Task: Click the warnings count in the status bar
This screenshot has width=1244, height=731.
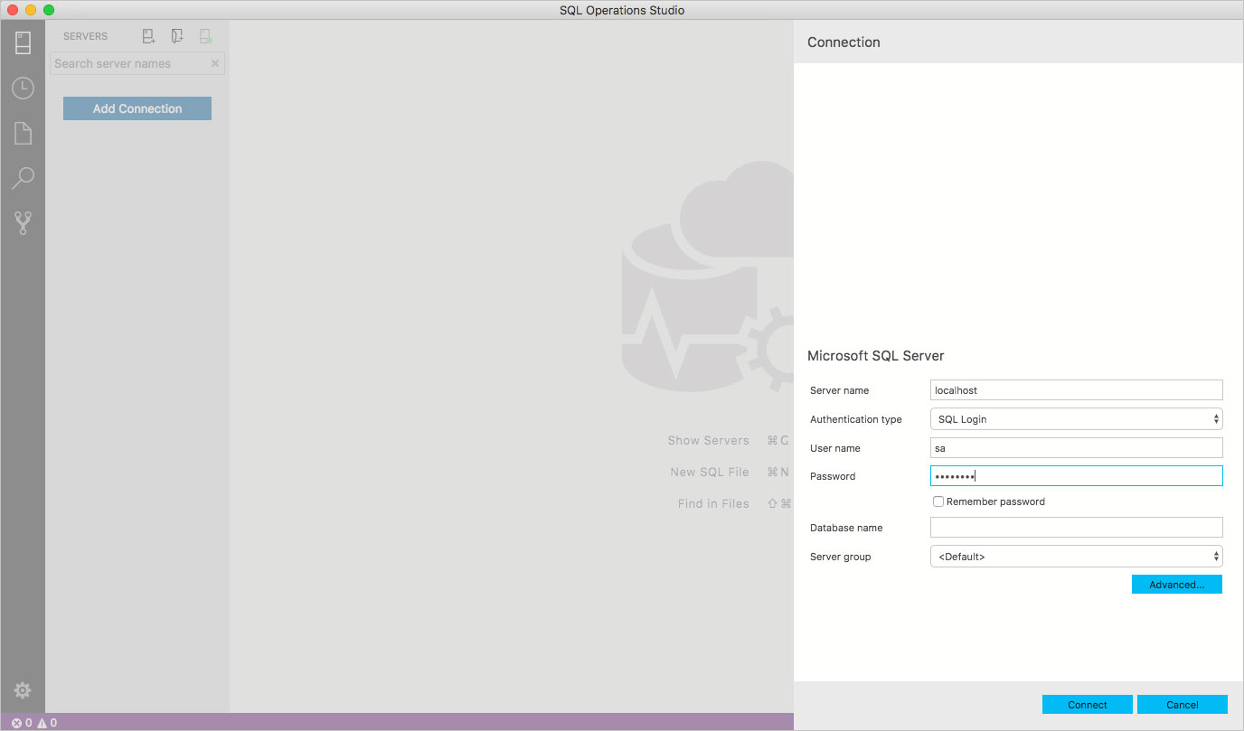Action: (x=47, y=723)
